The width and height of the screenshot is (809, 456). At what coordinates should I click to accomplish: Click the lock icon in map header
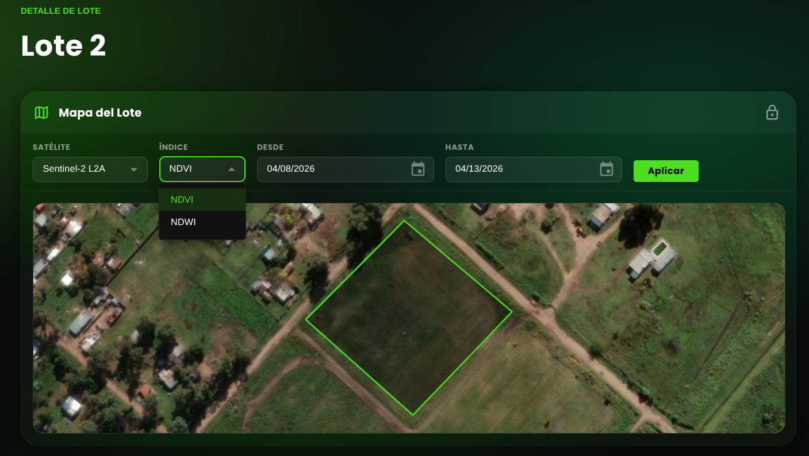pyautogui.click(x=772, y=113)
